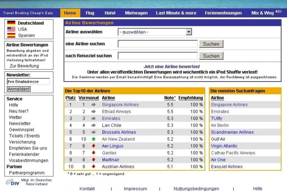Viewport: 287px width, 191px height.
Task: Select the Spanish flag icon
Action: (x=11, y=35)
